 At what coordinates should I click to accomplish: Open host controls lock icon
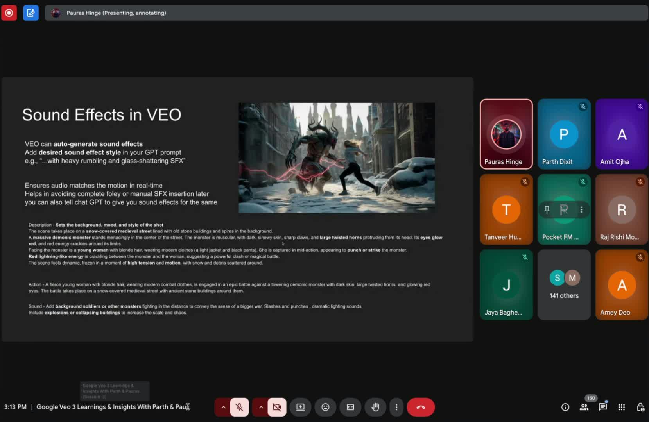click(640, 407)
